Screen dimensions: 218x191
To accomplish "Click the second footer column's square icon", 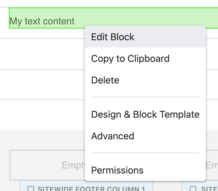I will point(194,189).
